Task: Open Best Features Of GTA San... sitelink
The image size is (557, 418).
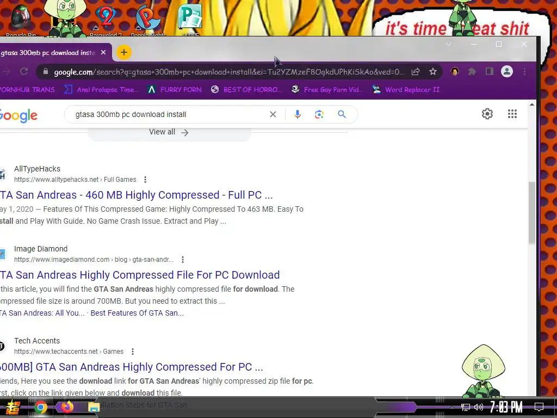Action: pyautogui.click(x=137, y=313)
